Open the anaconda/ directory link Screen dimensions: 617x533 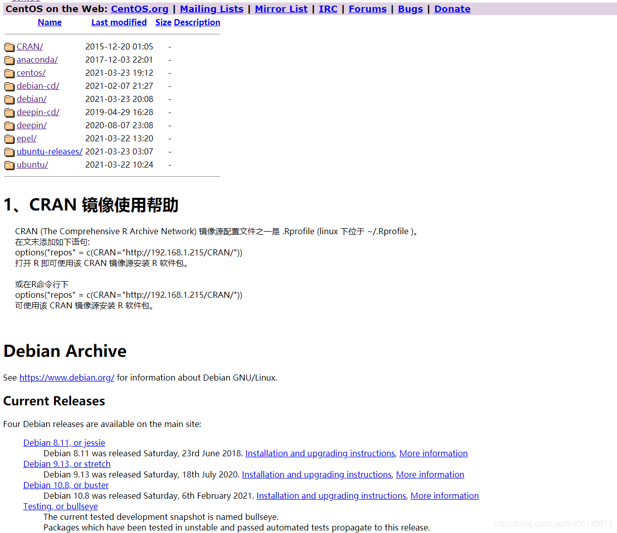[37, 60]
